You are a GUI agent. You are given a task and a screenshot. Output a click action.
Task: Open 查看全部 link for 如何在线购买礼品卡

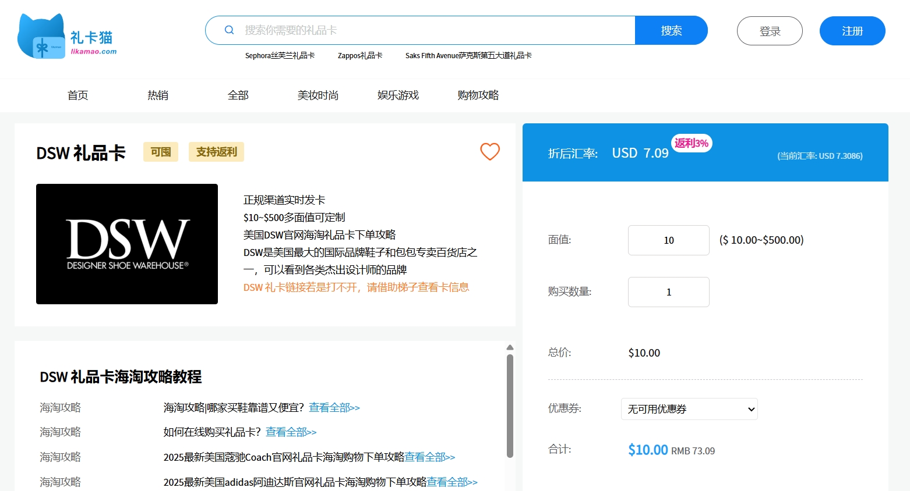tap(291, 432)
